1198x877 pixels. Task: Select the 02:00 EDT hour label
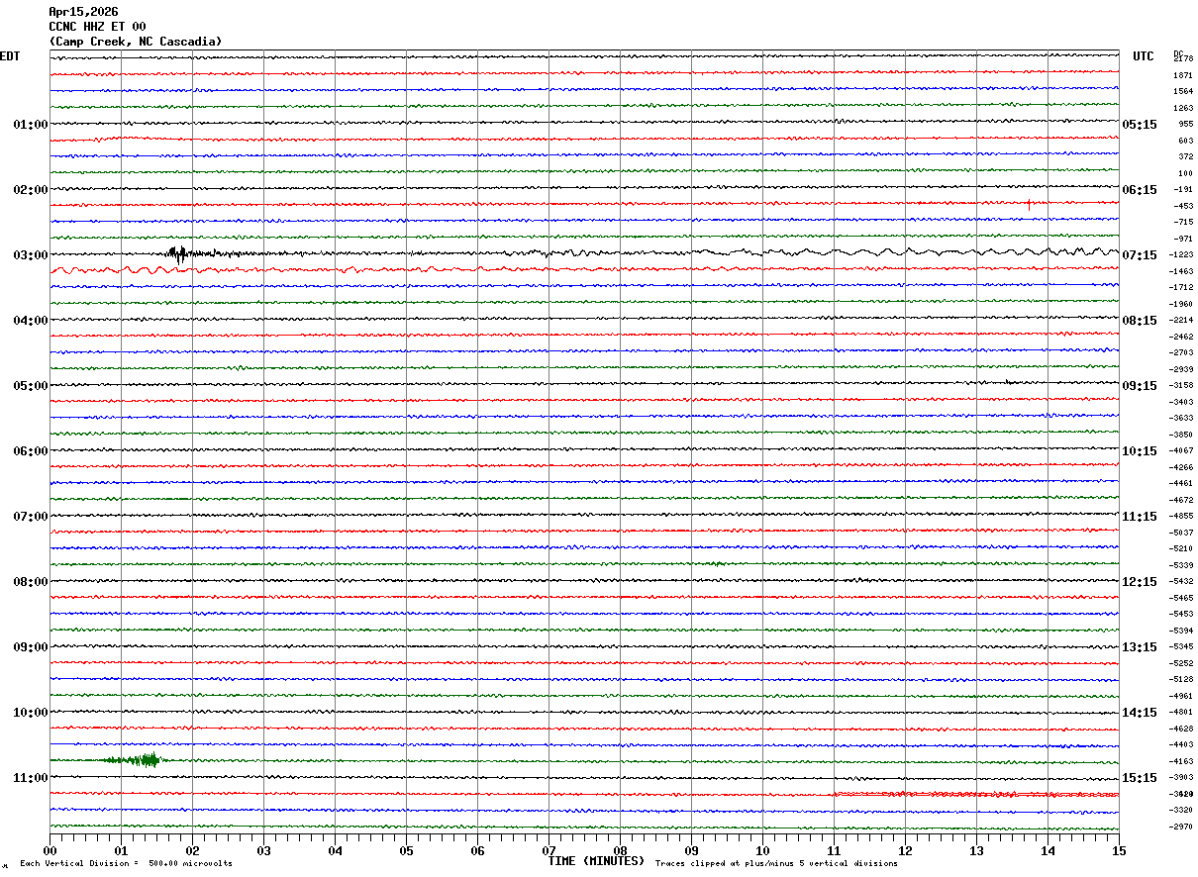31,190
